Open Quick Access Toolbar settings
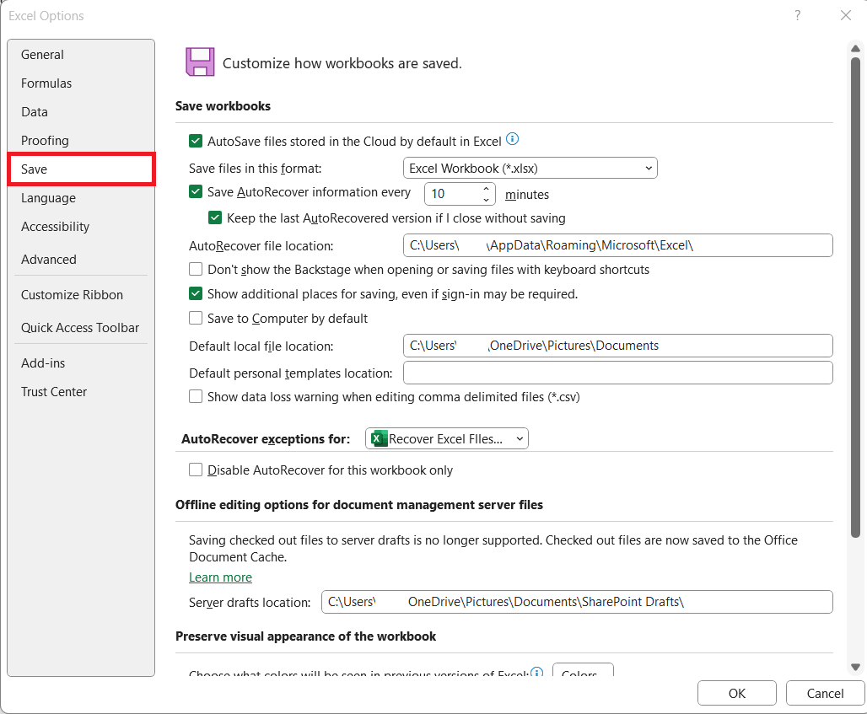 pos(81,328)
